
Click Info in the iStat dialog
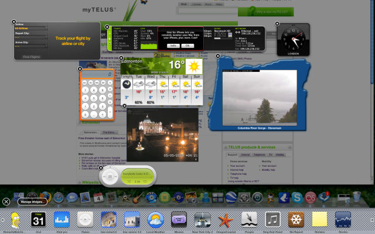pyautogui.click(x=173, y=46)
